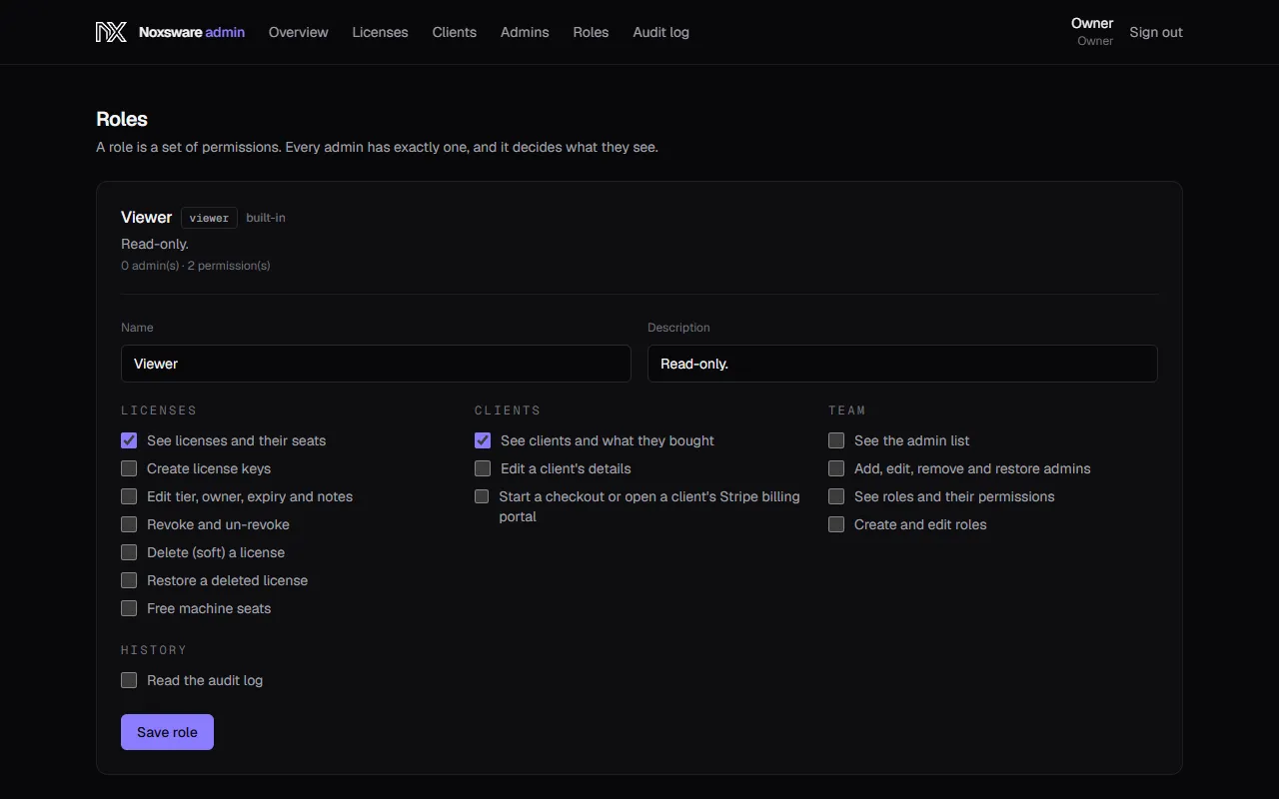Image resolution: width=1279 pixels, height=799 pixels.
Task: Check Edit tier, owner, expiry and notes
Action: coord(129,496)
